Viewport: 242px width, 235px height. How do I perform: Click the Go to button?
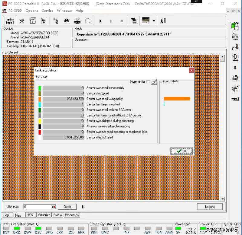tap(67, 207)
